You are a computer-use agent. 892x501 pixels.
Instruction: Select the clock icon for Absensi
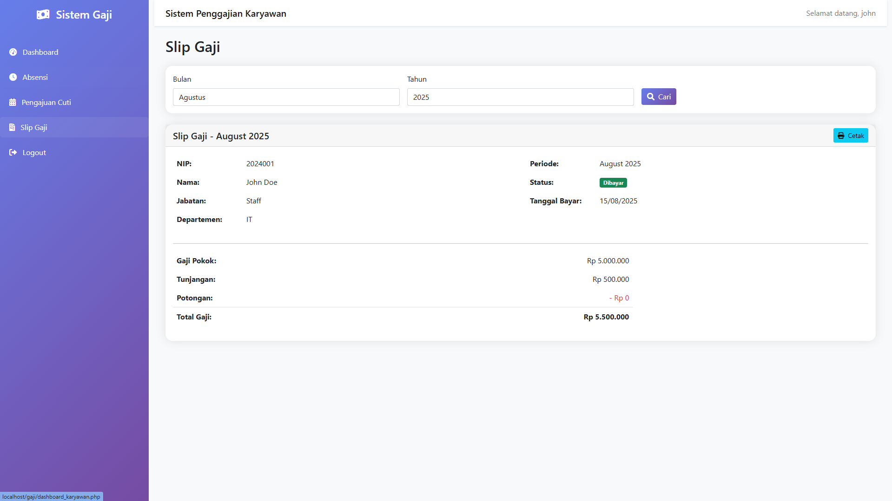[13, 78]
